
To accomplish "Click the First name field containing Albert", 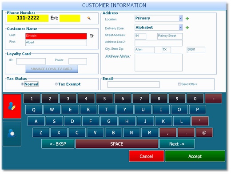I will (56, 43).
